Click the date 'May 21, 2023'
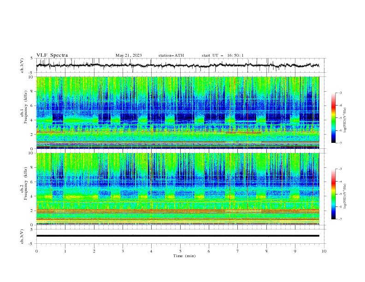Image resolution: width=365 pixels, height=282 pixels. coord(129,55)
